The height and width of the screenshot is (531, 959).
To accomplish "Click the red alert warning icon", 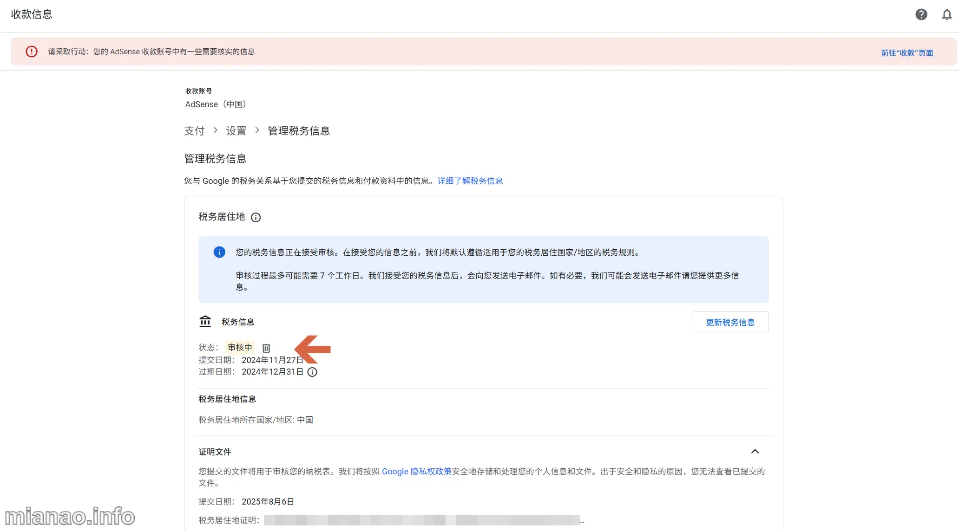I will pyautogui.click(x=32, y=52).
